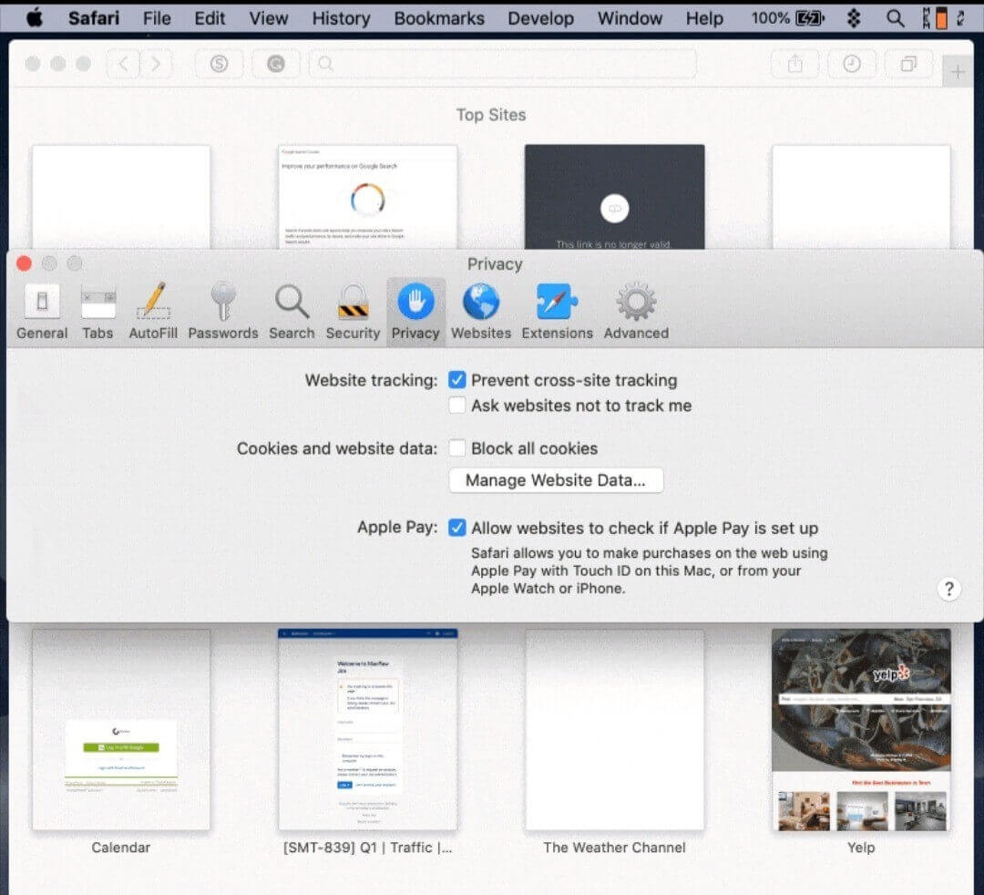Open the Yelp top site thumbnail
Screen dimensions: 984x895
pos(861,729)
